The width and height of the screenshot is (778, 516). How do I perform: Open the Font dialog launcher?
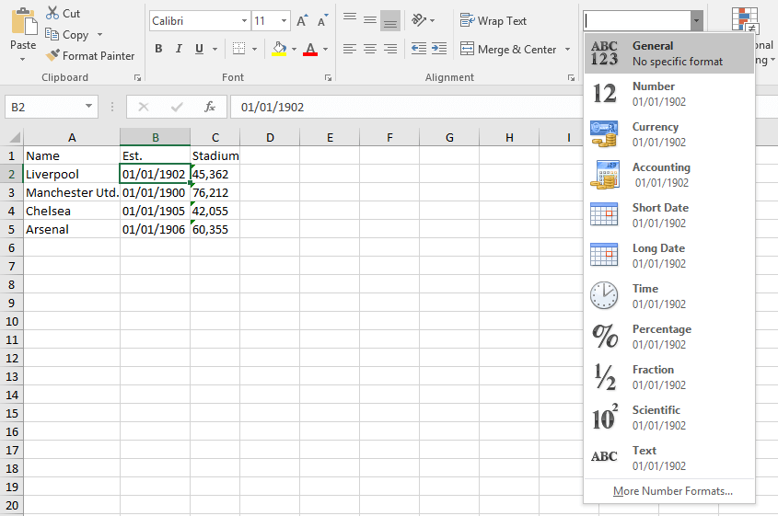coord(328,78)
